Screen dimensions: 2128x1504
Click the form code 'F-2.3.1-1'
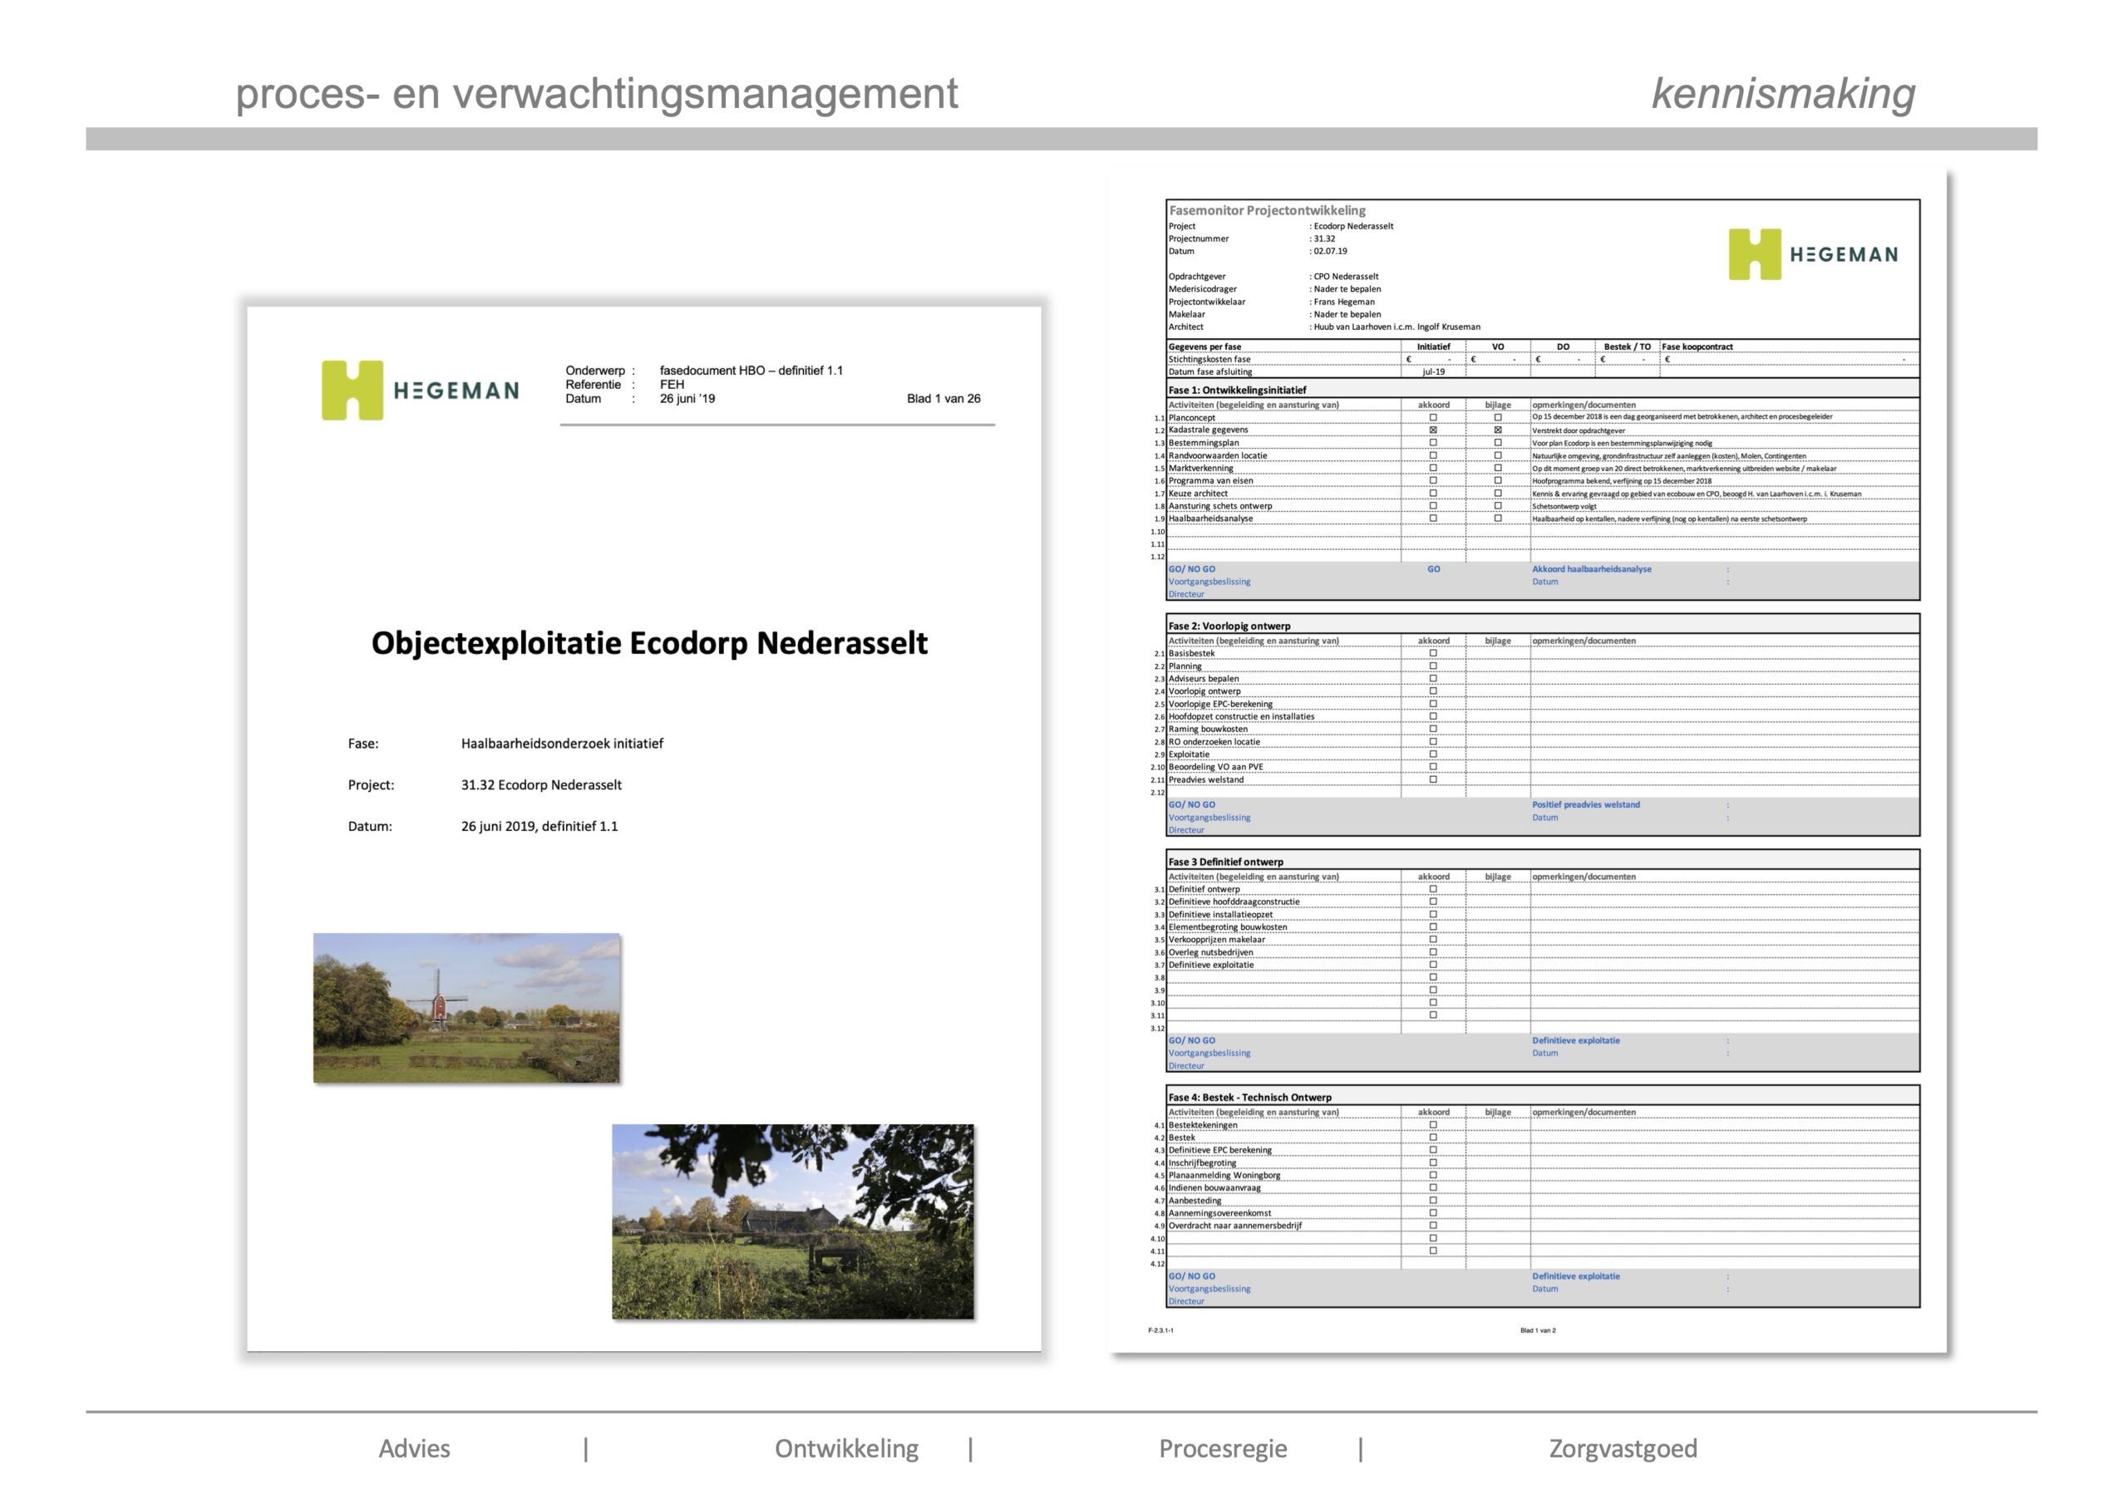[1160, 1330]
